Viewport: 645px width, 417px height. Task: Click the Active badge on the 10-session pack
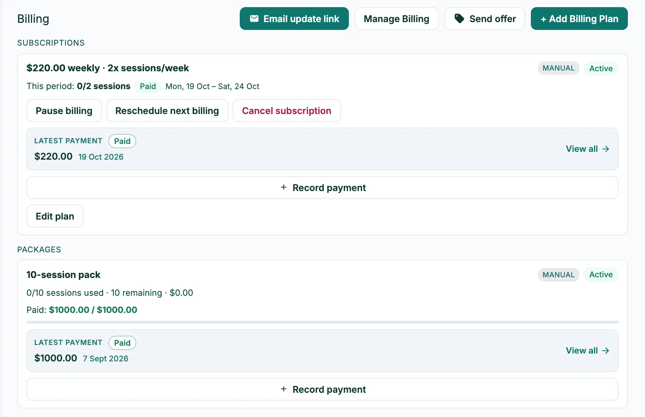601,275
